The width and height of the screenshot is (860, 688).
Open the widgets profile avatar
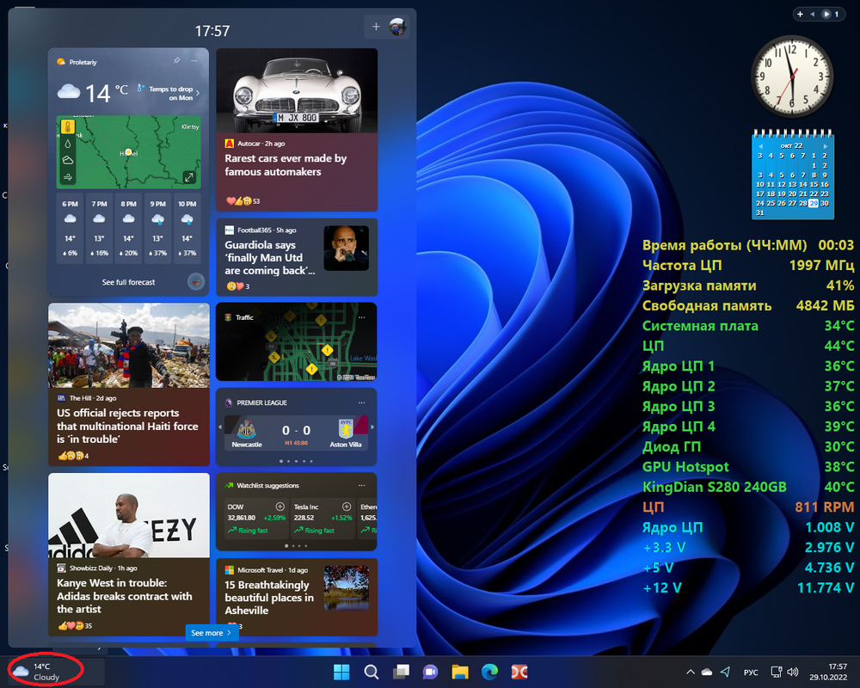coord(397,27)
